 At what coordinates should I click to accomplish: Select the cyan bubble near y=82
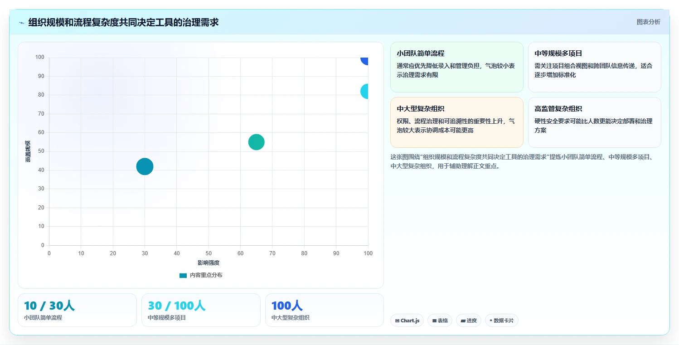364,92
